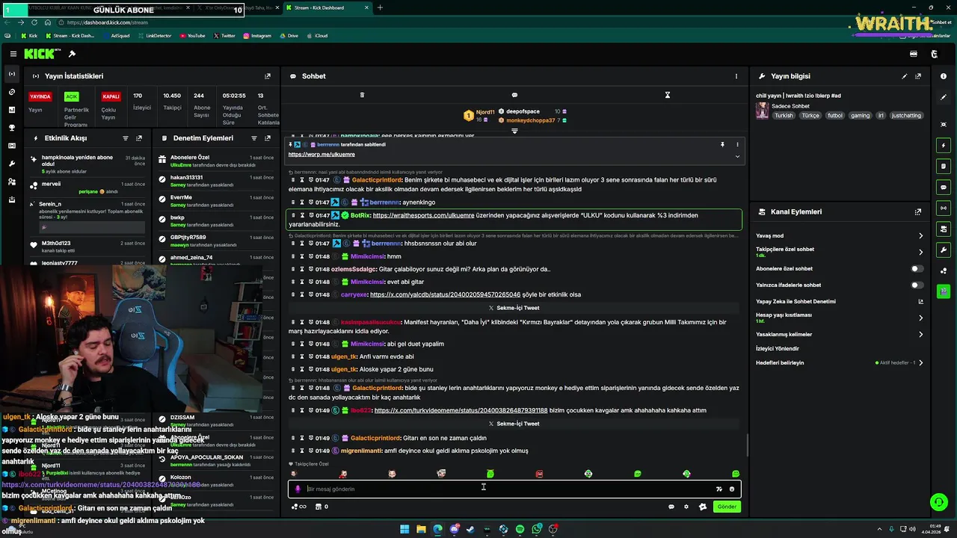Expand Yasaklanmış kelimeler settings
The width and height of the screenshot is (957, 538).
tap(920, 335)
